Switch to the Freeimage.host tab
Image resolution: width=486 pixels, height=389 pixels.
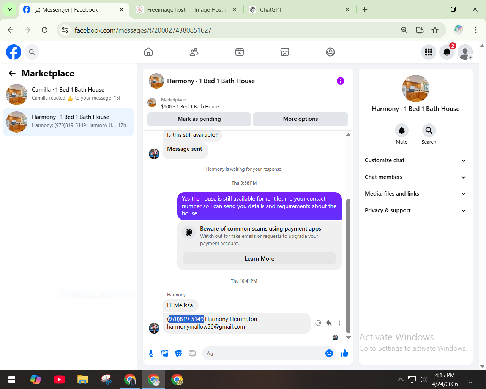pyautogui.click(x=187, y=10)
